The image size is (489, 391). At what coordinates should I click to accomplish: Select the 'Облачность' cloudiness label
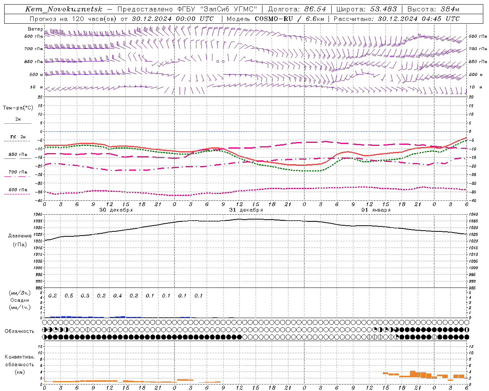tap(19, 331)
